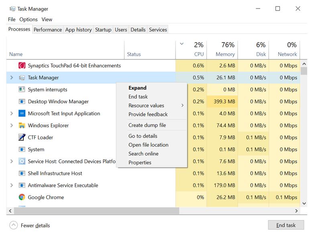Expand the Antimalware Service Executable group
This screenshot has height=233, width=310.
(12, 185)
